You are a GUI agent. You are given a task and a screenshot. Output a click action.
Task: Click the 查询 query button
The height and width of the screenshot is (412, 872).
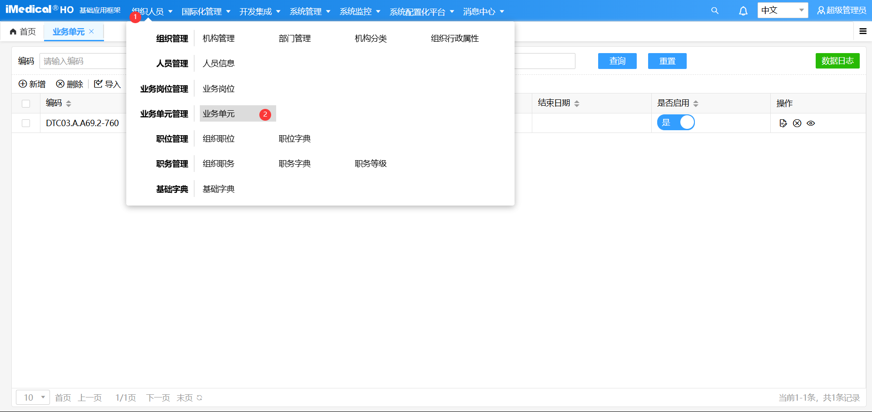pyautogui.click(x=617, y=61)
